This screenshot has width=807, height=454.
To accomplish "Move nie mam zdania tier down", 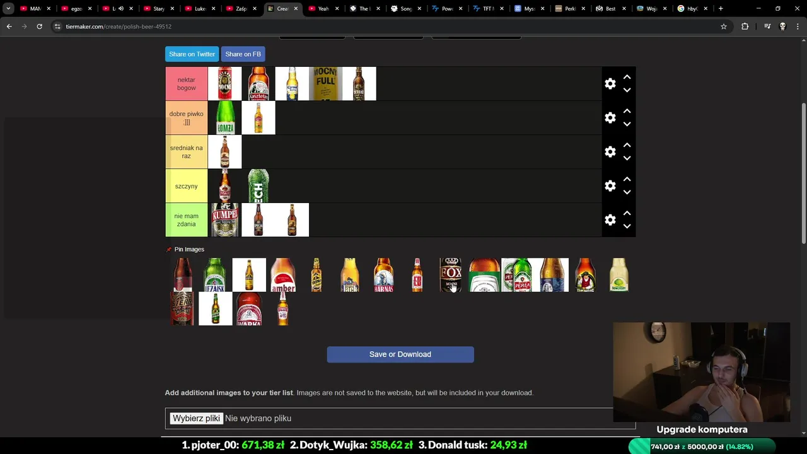I will (627, 226).
